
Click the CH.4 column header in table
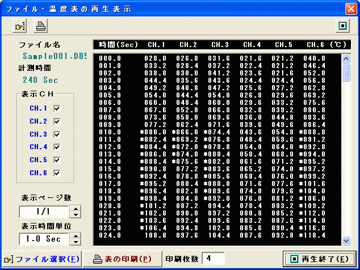coord(252,44)
